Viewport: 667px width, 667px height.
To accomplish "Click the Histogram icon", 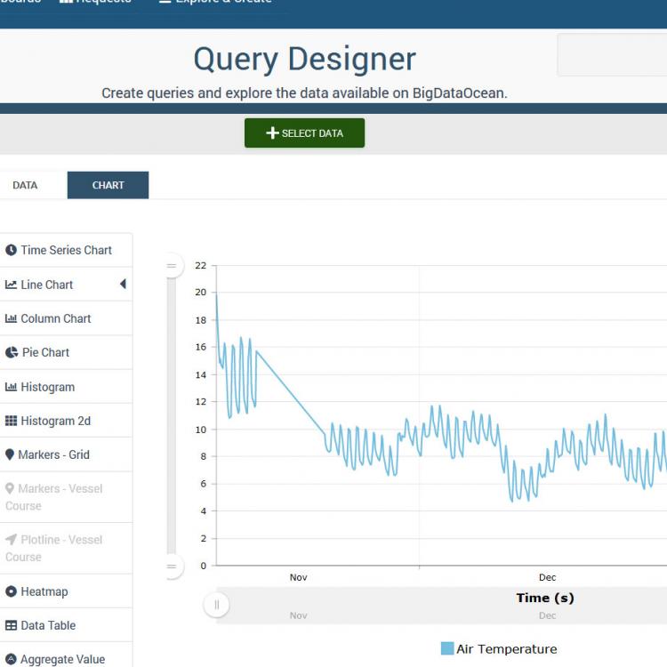I will 11,387.
